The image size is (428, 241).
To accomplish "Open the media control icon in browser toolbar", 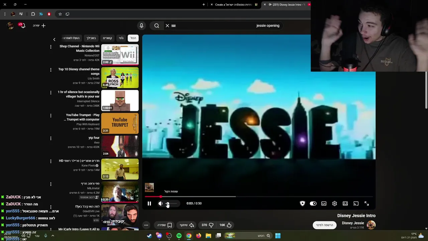I will click(21, 14).
